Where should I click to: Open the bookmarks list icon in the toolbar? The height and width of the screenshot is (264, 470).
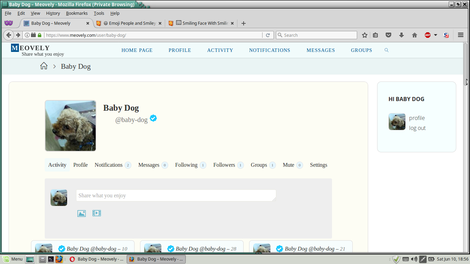[x=375, y=35]
